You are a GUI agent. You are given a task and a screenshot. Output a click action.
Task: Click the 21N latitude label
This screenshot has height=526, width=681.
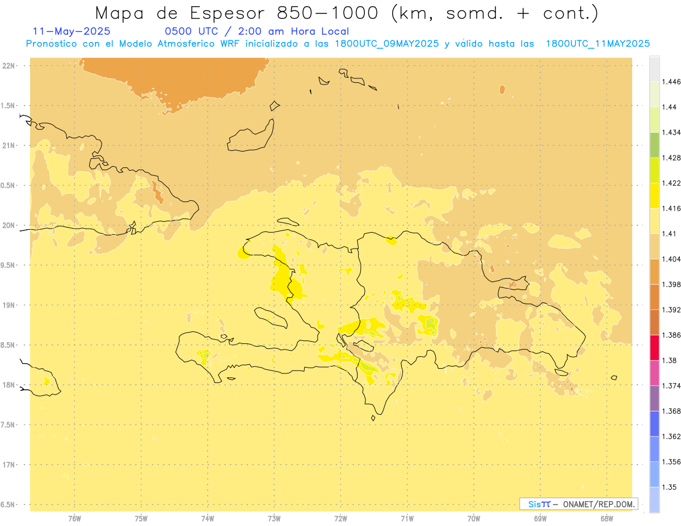[x=8, y=145]
